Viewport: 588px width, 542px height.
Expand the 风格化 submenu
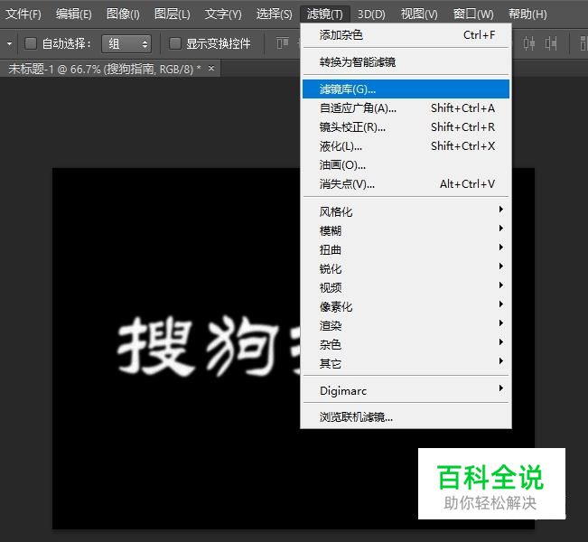(x=406, y=212)
